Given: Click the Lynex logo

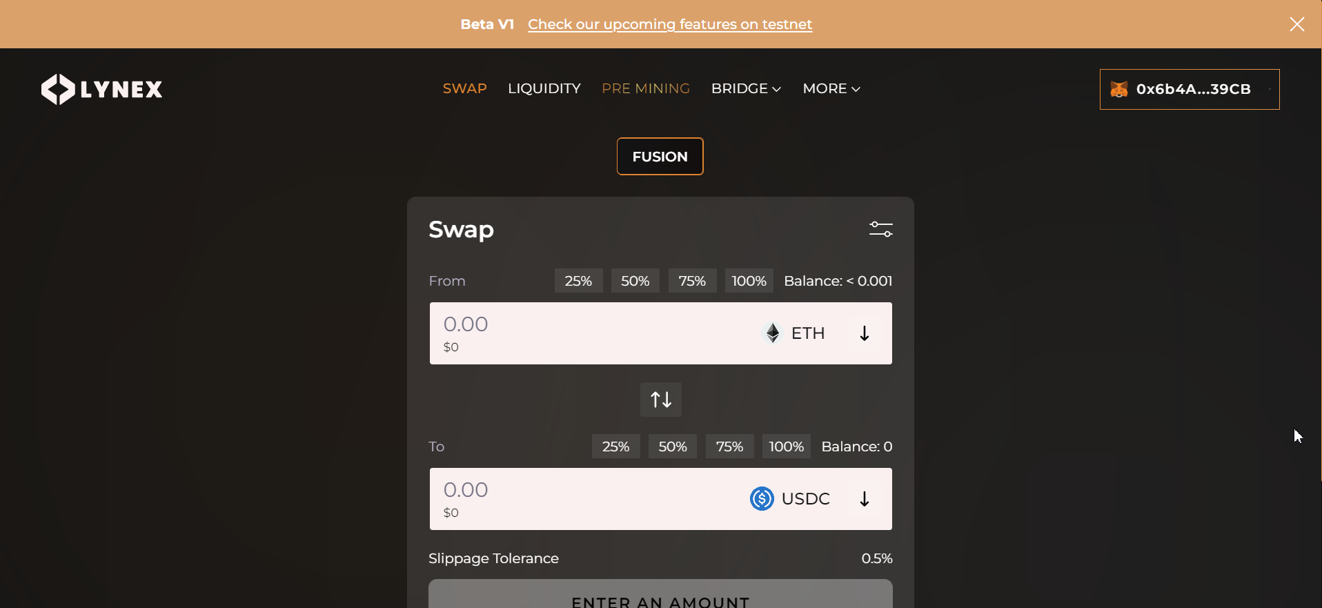Looking at the screenshot, I should pos(102,89).
